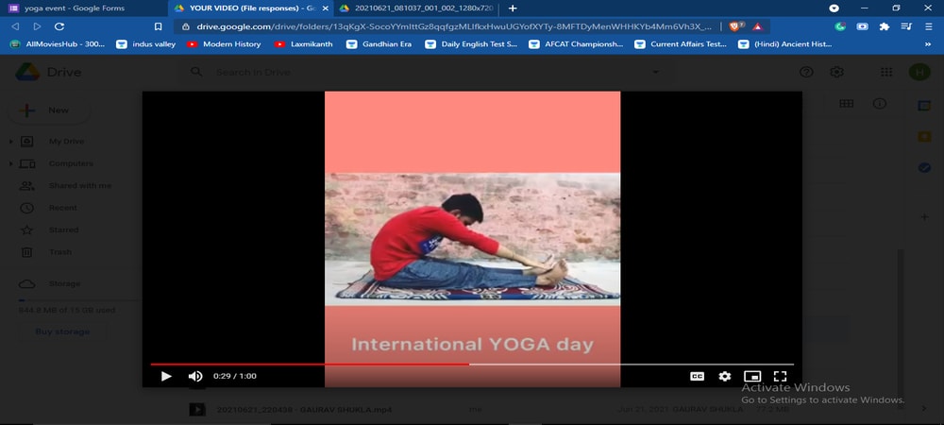Image resolution: width=944 pixels, height=425 pixels.
Task: Expand the Computers tree item
Action: tap(10, 163)
